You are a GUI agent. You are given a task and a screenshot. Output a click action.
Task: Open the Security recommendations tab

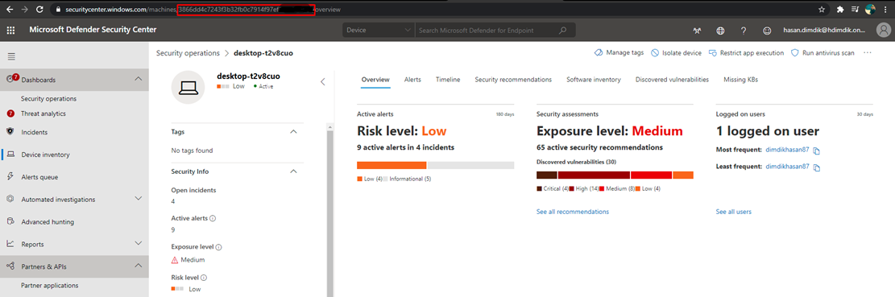click(x=513, y=80)
